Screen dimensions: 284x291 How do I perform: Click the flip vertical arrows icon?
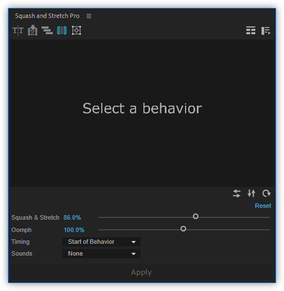pyautogui.click(x=251, y=193)
